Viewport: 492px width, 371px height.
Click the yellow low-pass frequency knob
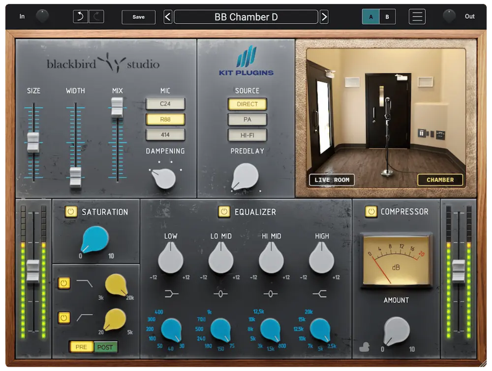pos(117,285)
